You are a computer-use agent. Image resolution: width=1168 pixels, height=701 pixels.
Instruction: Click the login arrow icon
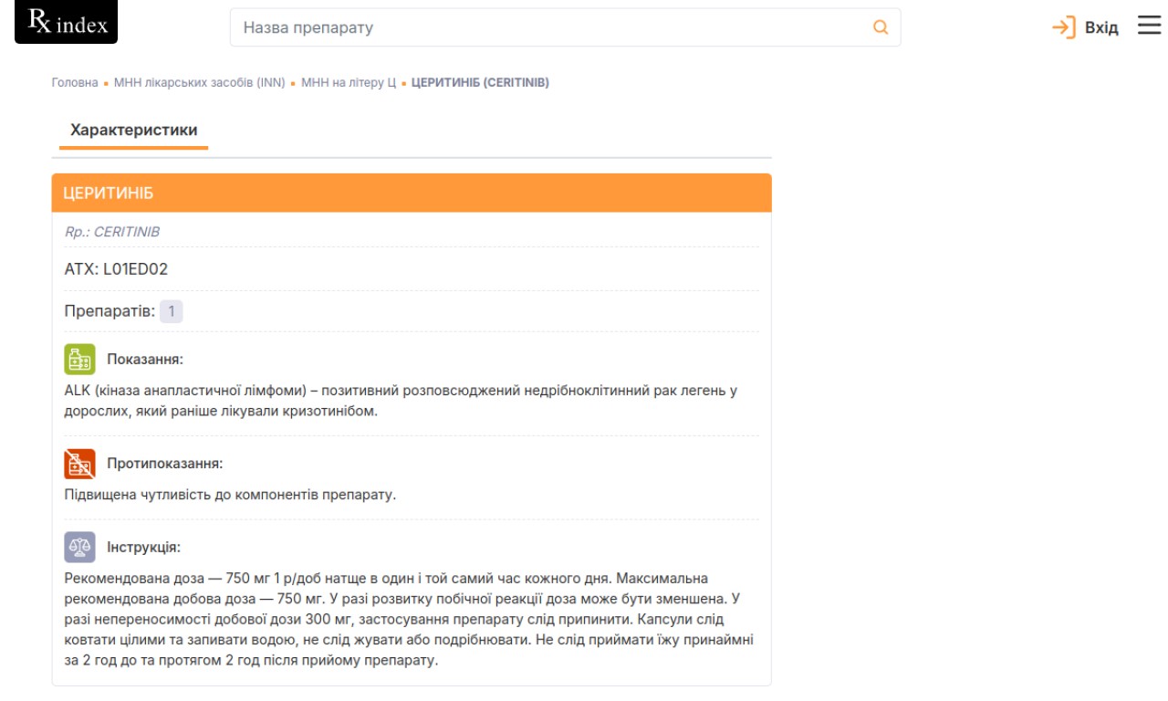tap(1063, 27)
